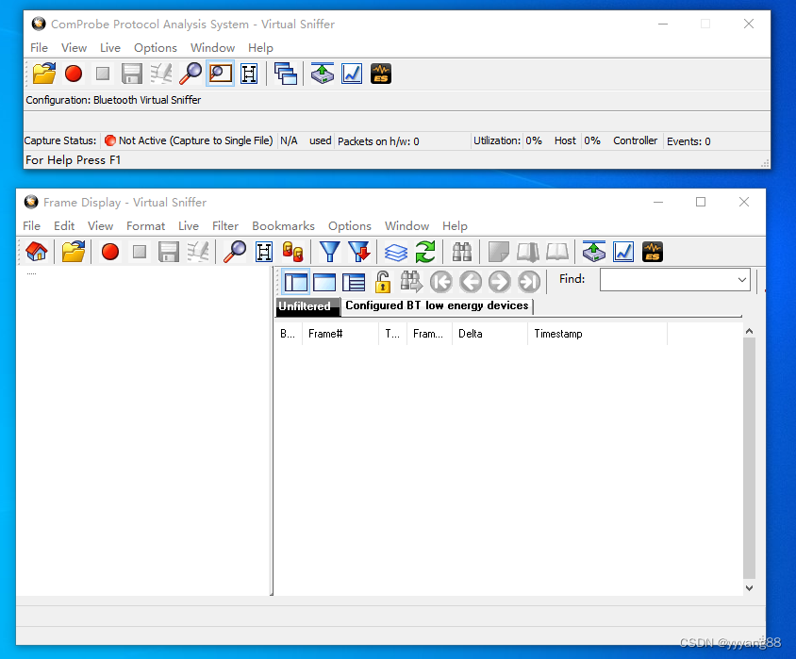The image size is (796, 659).
Task: Click the vertical scrollbar track in frame list
Action: (x=749, y=458)
